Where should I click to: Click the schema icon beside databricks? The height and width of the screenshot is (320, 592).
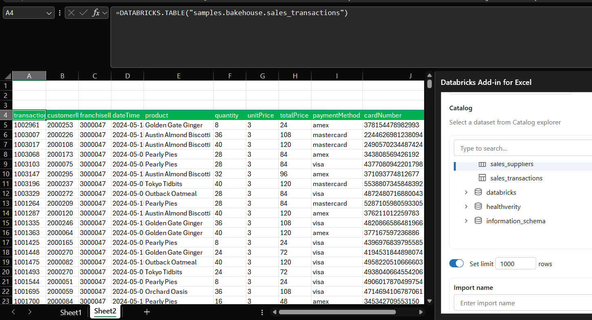[478, 192]
